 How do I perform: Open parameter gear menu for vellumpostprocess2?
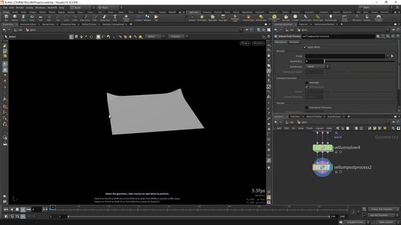[x=378, y=36]
